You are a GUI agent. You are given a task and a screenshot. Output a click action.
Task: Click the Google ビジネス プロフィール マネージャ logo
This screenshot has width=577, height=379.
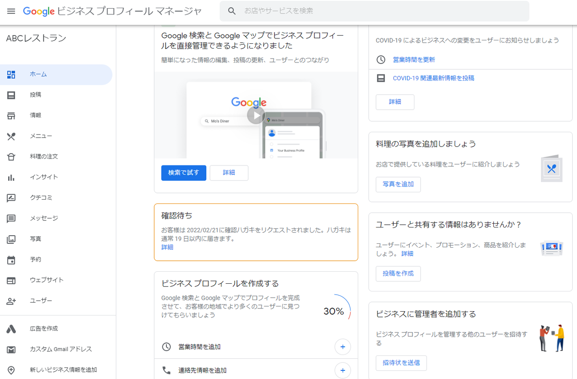tap(113, 11)
